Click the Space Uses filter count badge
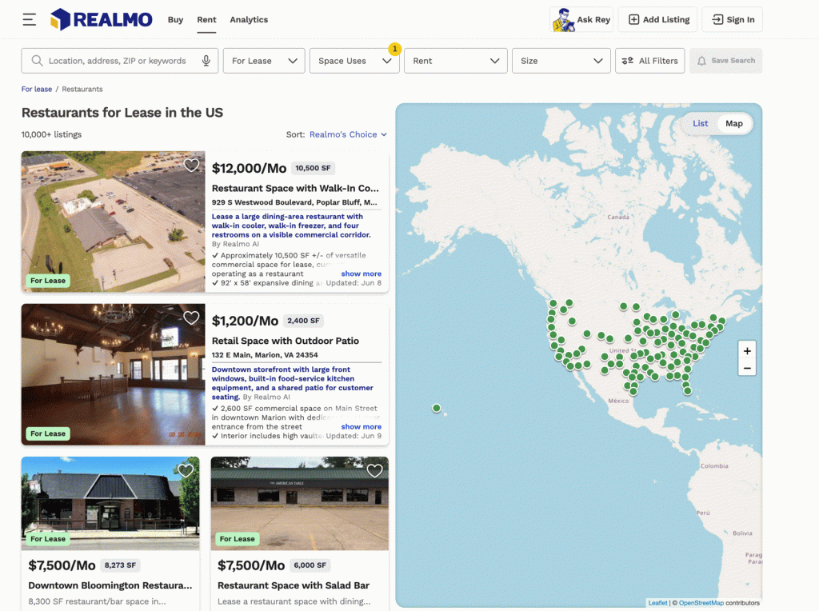Screen dimensions: 819x611 click(395, 49)
